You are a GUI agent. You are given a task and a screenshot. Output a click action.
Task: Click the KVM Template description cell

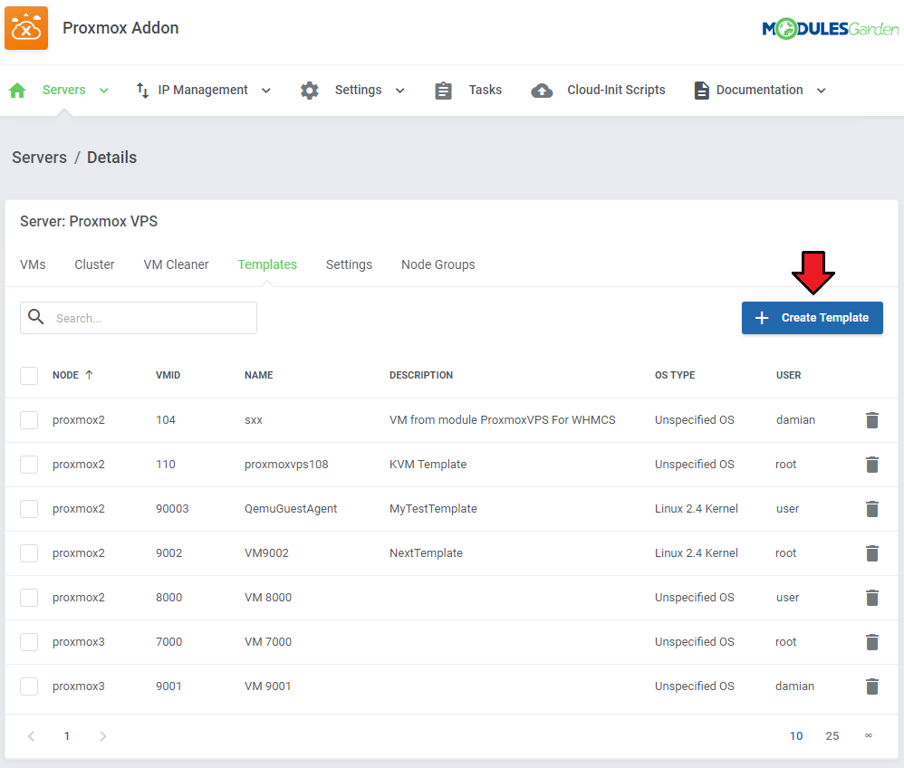click(428, 464)
